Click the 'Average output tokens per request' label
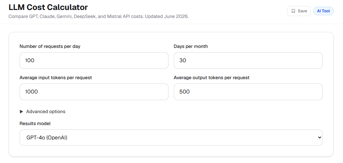This screenshot has width=343, height=163. click(x=211, y=78)
